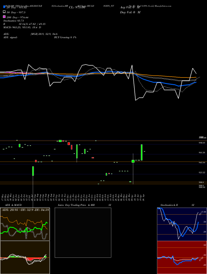Click the blue 20 Day legend swatch
This screenshot has width=207, height=274.
pyautogui.click(x=4, y=7)
